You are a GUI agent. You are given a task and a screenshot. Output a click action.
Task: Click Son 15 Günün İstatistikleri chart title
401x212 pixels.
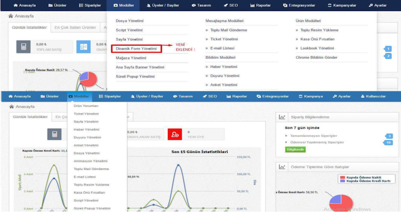(199, 152)
